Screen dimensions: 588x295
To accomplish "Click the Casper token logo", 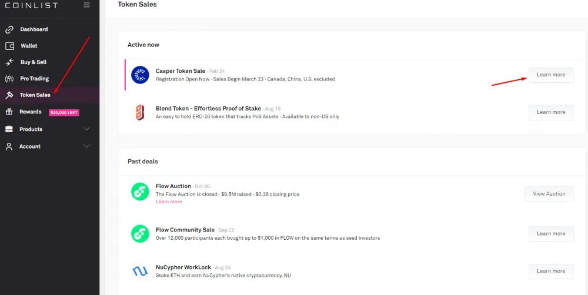I will [141, 75].
